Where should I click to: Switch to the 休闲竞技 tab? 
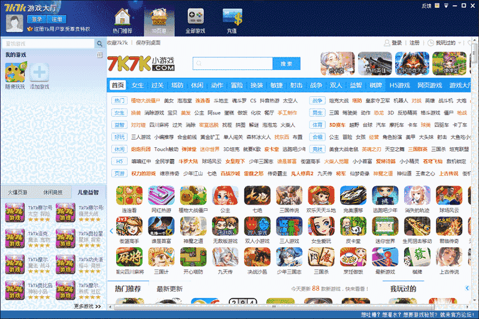(x=53, y=192)
